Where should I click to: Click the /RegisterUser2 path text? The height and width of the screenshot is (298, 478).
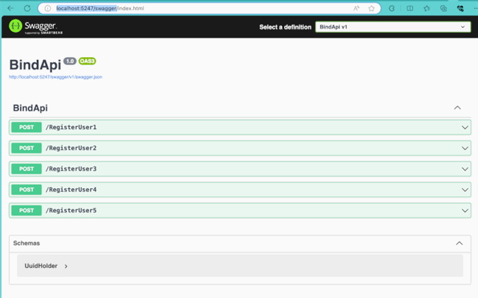71,148
